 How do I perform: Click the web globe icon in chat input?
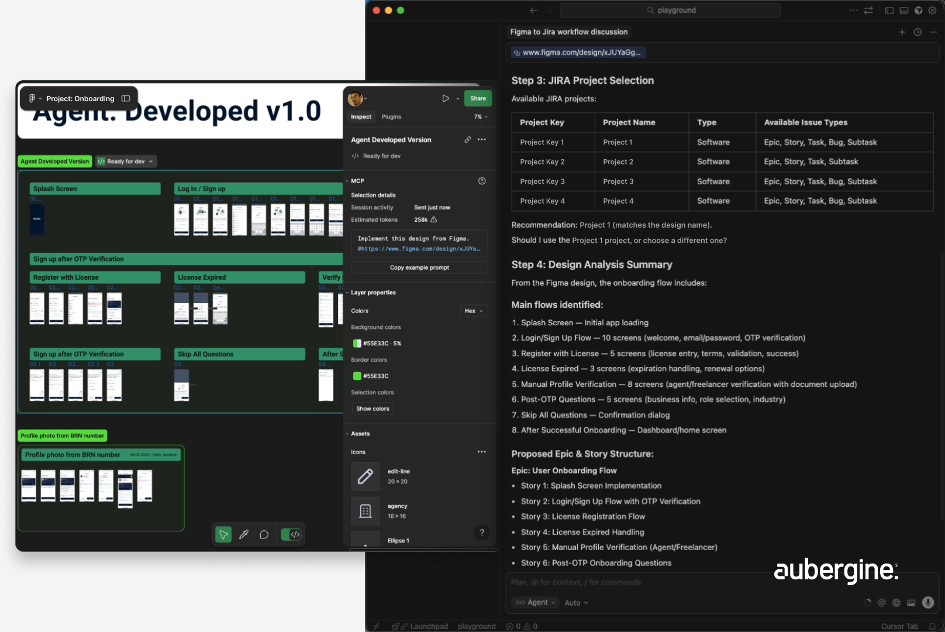[x=896, y=603]
